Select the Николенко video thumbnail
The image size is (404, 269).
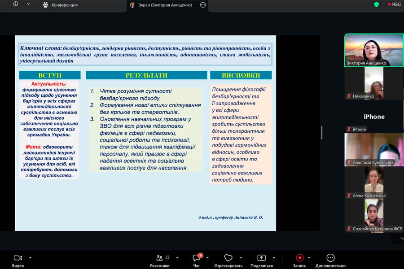pyautogui.click(x=374, y=83)
